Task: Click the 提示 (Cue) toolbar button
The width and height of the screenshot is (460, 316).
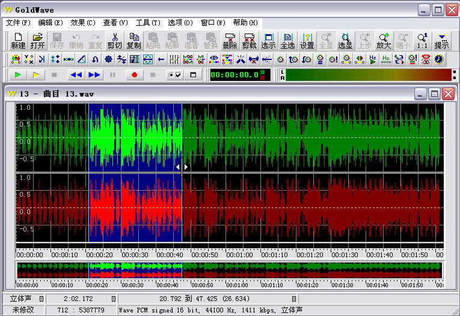Action: (441, 40)
